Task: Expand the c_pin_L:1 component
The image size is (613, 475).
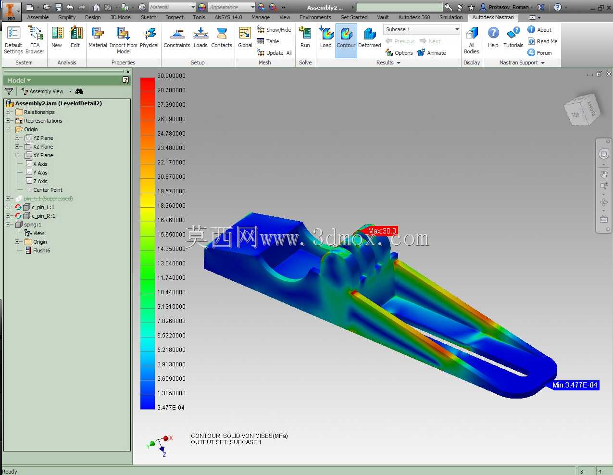Action: click(x=8, y=207)
